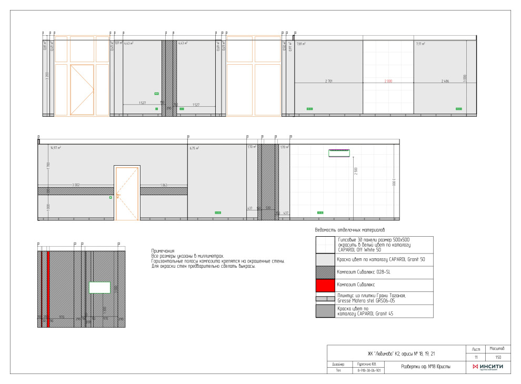Select the Примечания notes text block

(x=217, y=259)
